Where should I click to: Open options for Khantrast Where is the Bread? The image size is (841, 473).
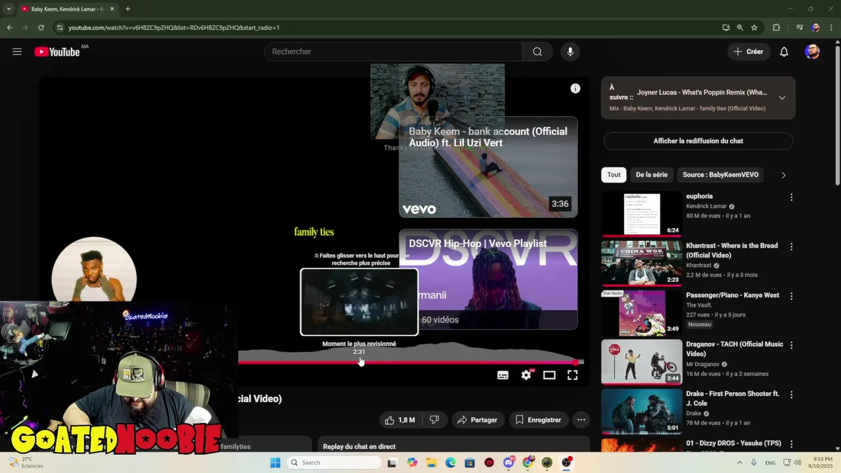[791, 246]
